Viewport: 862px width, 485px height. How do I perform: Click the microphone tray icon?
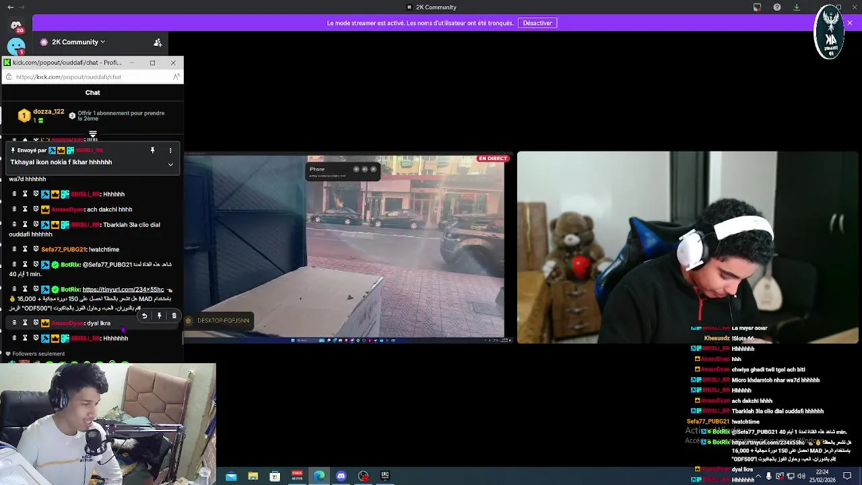tap(768, 476)
